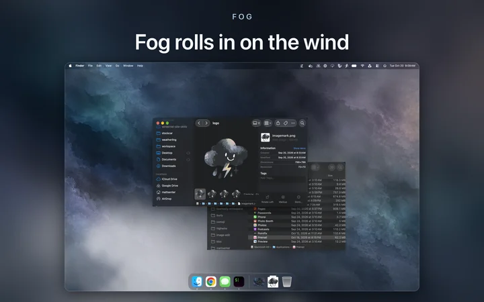Click the battery icon in menu bar
This screenshot has height=302, width=484.
[x=354, y=66]
